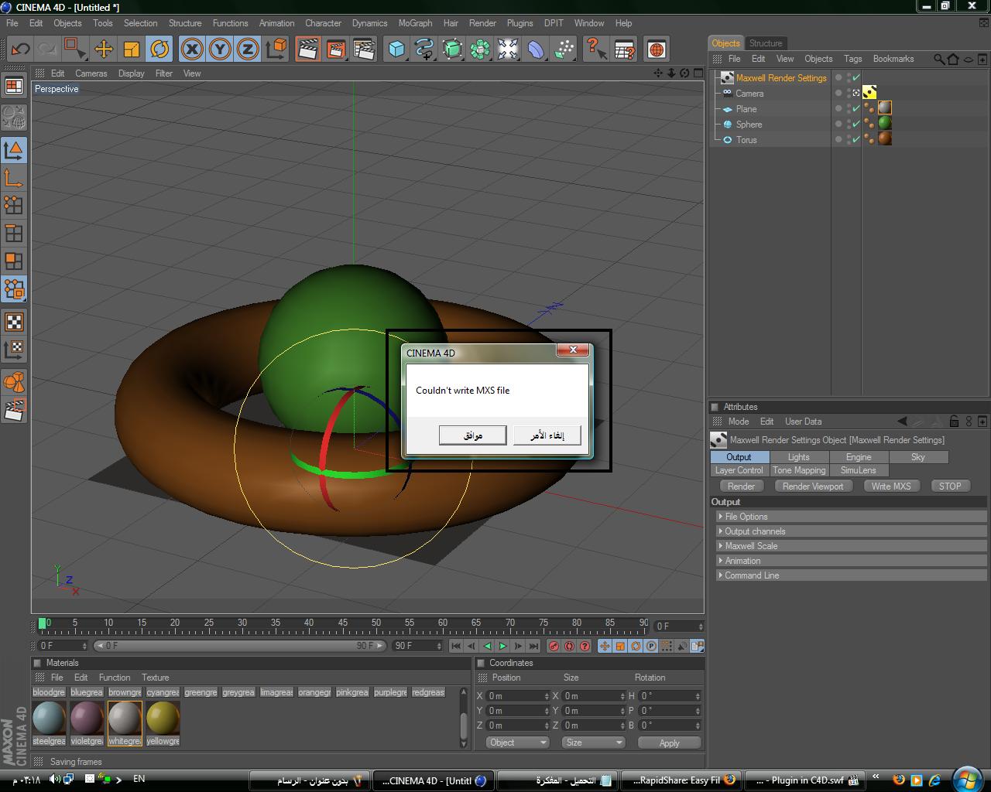Select the Move tool
Viewport: 991px width, 792px height.
pyautogui.click(x=103, y=49)
